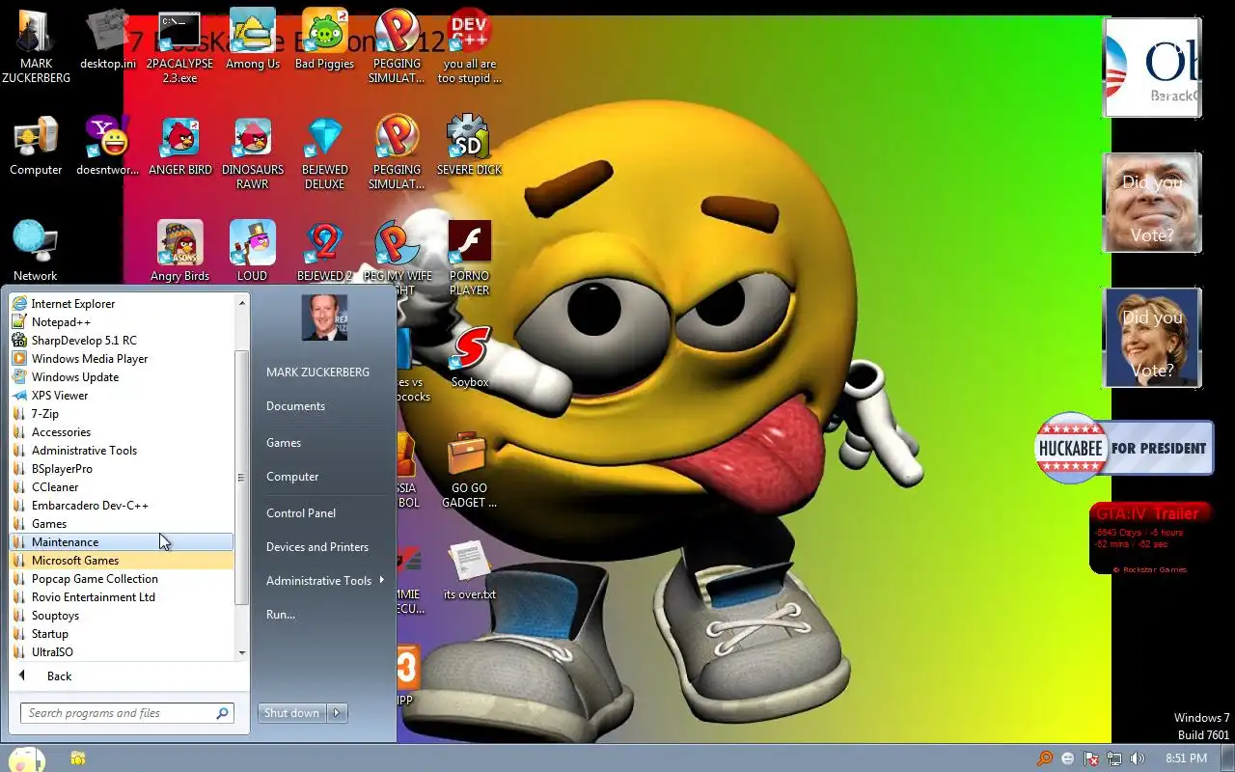This screenshot has width=1235, height=772.
Task: Expand the CCleaner folder
Action: click(122, 486)
